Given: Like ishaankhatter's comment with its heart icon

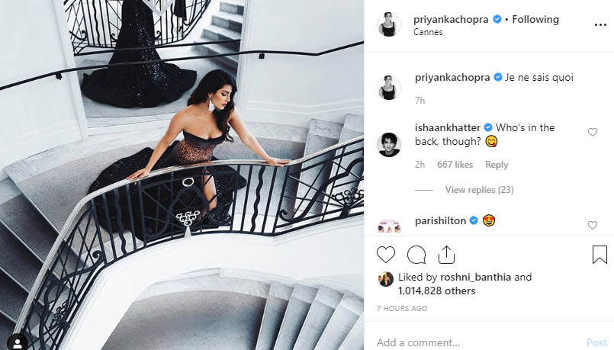Looking at the screenshot, I should tap(593, 132).
